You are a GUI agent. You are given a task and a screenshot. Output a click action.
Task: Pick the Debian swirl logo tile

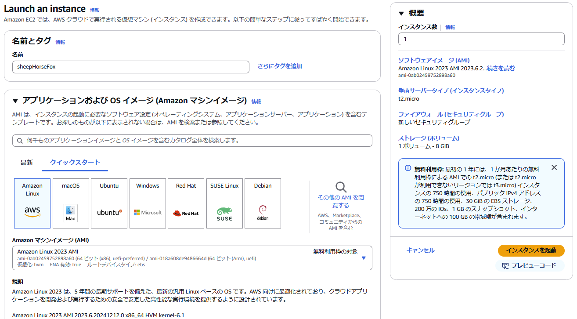tap(263, 203)
